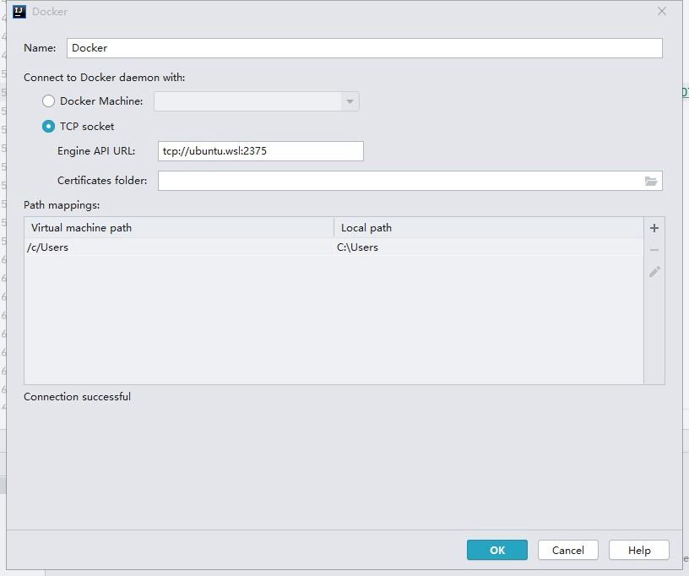This screenshot has width=689, height=576.
Task: Click inside the Engine API URL field
Action: [x=260, y=151]
